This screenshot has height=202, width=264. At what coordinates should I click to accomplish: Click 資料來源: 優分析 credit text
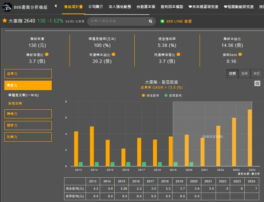tap(249, 174)
